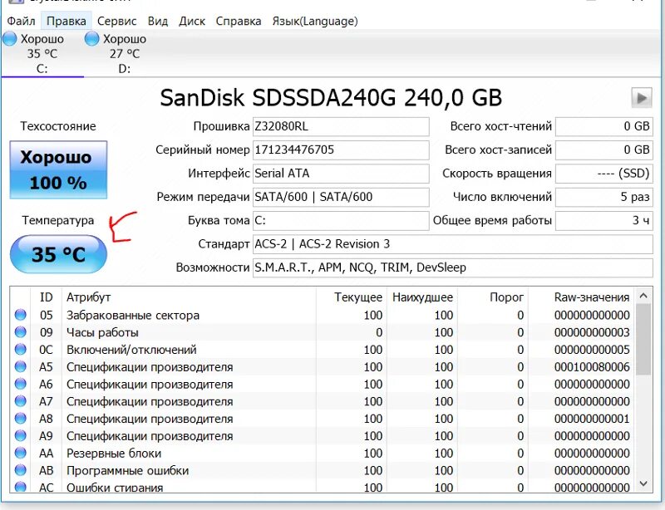Click the health icon above drive D:
The width and height of the screenshot is (665, 510).
tap(91, 38)
